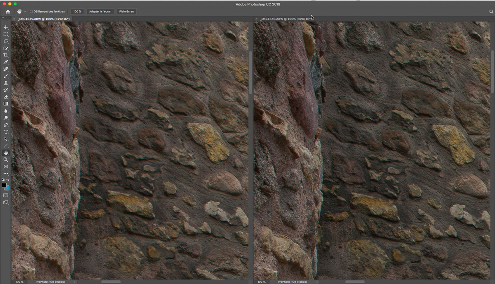Image resolution: width=495 pixels, height=284 pixels.
Task: Click the foreground color swatch
Action: pos(4,185)
